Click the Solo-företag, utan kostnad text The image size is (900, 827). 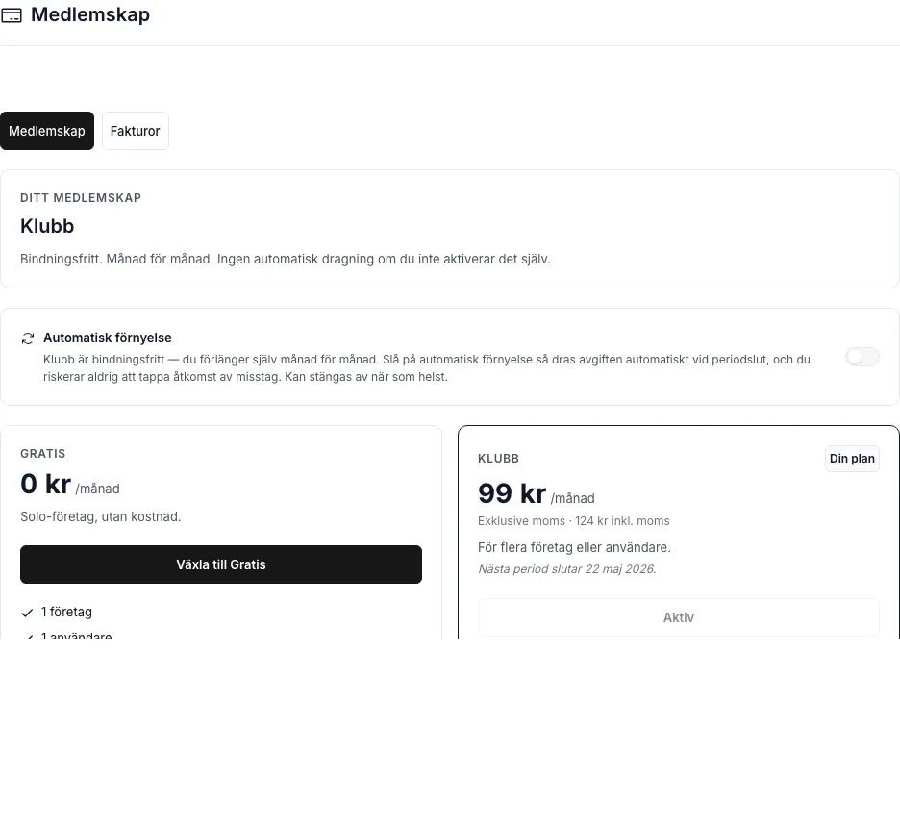pos(100,517)
